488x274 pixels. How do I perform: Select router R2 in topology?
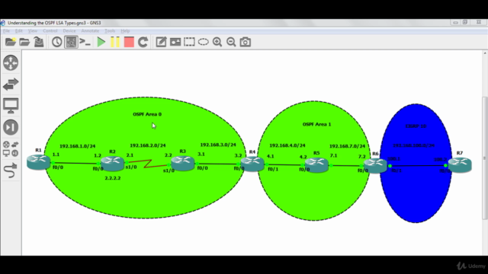tap(112, 164)
